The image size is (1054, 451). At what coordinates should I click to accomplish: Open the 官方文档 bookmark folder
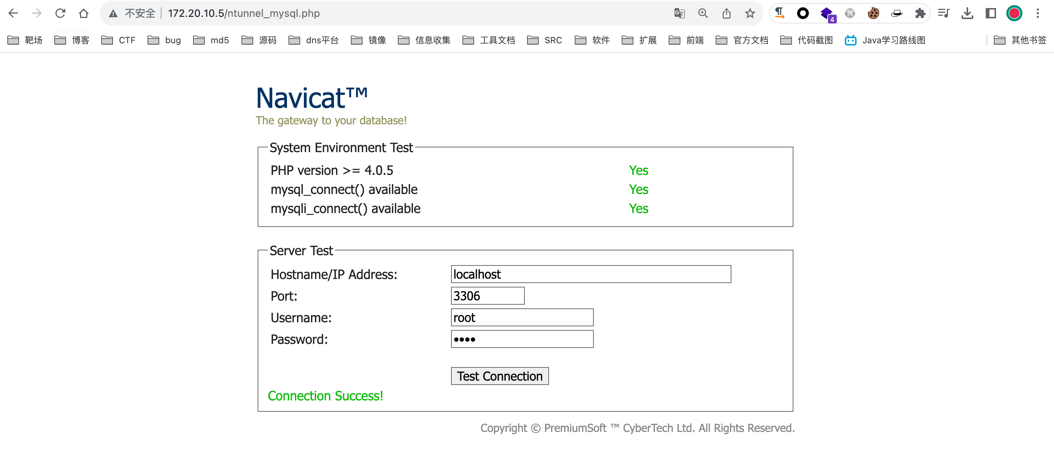pos(742,40)
